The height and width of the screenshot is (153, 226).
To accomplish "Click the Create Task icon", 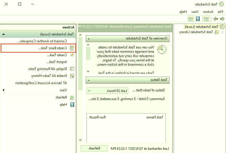I will click(72, 55).
